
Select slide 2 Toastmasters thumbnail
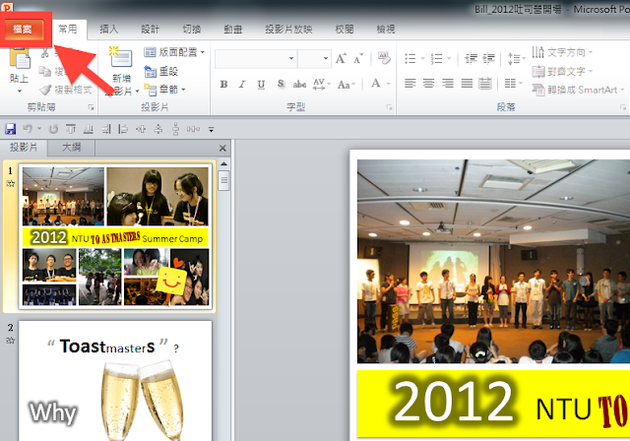tap(115, 381)
